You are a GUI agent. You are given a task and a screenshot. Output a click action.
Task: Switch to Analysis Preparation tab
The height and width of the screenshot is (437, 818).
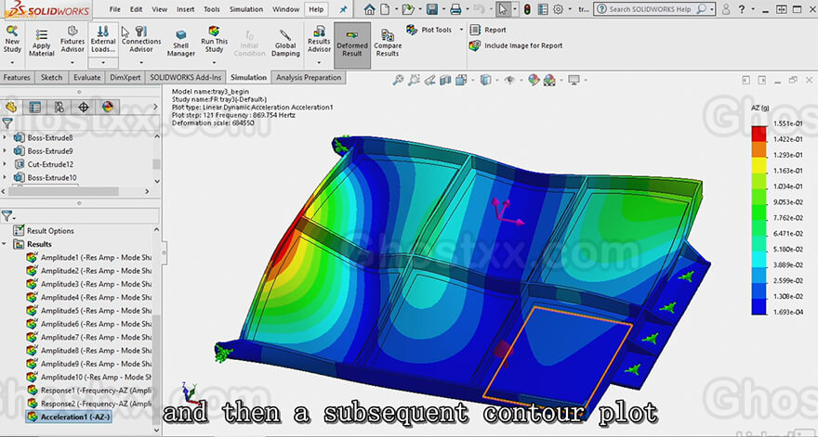point(309,78)
